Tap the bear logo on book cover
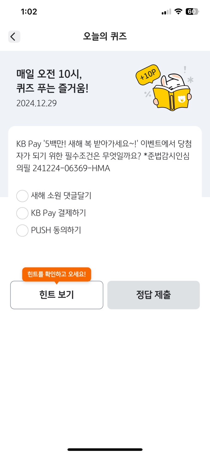The image size is (210, 455). pyautogui.click(x=182, y=99)
